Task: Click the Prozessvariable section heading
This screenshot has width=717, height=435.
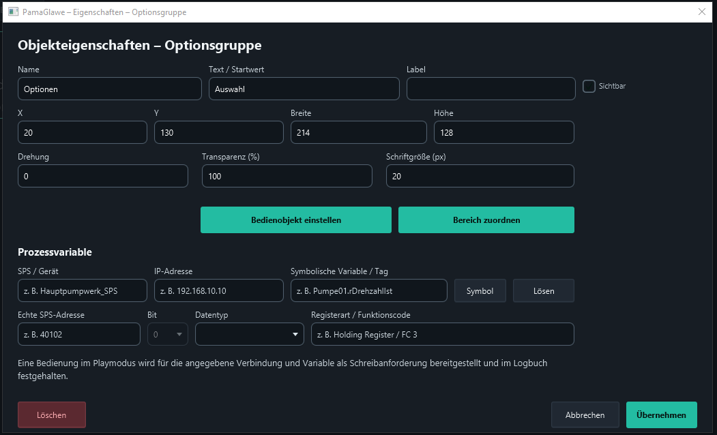Action: pyautogui.click(x=55, y=252)
